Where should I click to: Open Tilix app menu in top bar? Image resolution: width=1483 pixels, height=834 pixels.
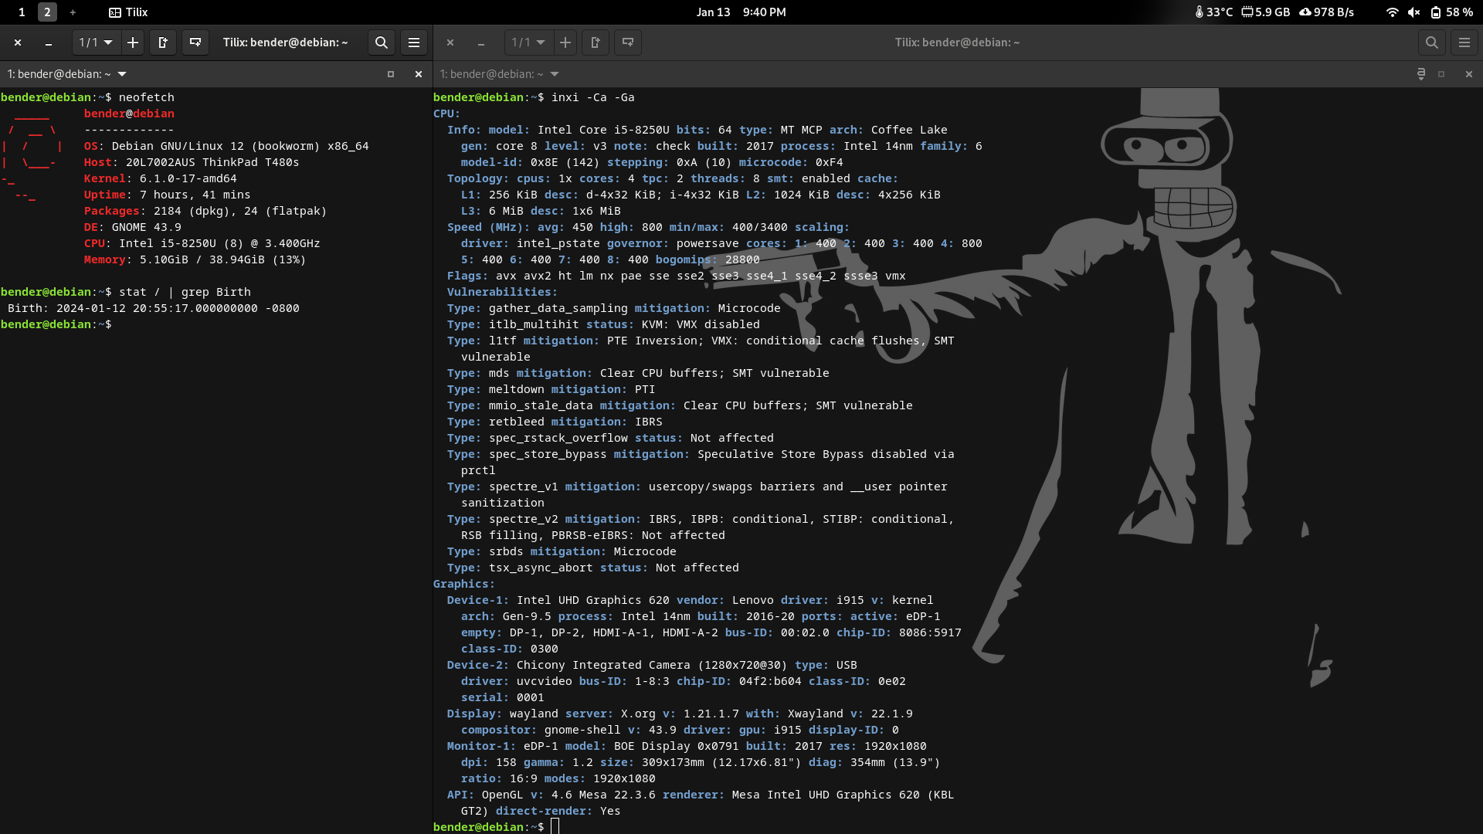point(128,12)
